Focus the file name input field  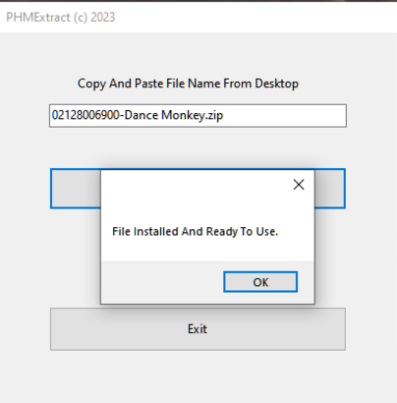pos(198,116)
